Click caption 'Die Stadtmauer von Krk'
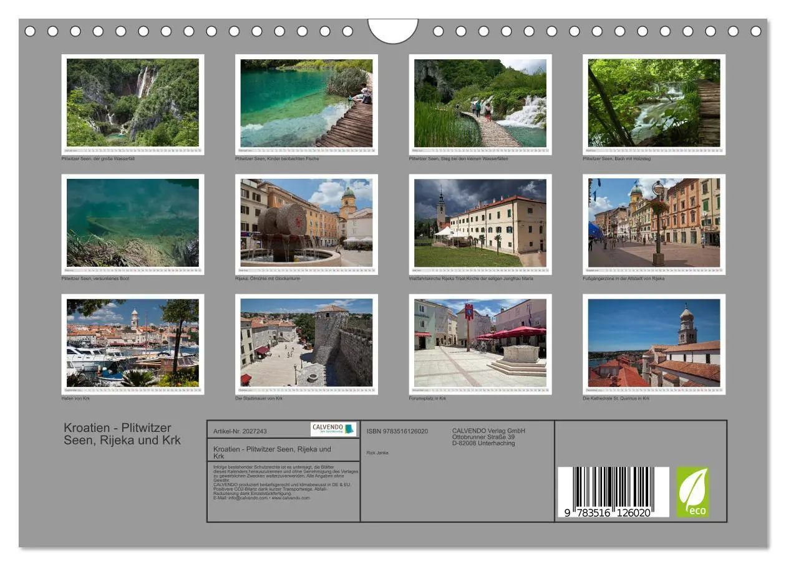Viewport: 786px width, 566px height. (259, 398)
